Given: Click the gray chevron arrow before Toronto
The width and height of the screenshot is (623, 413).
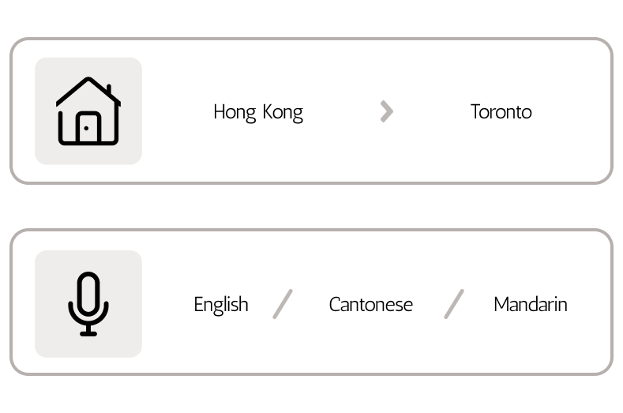Looking at the screenshot, I should click(x=386, y=111).
